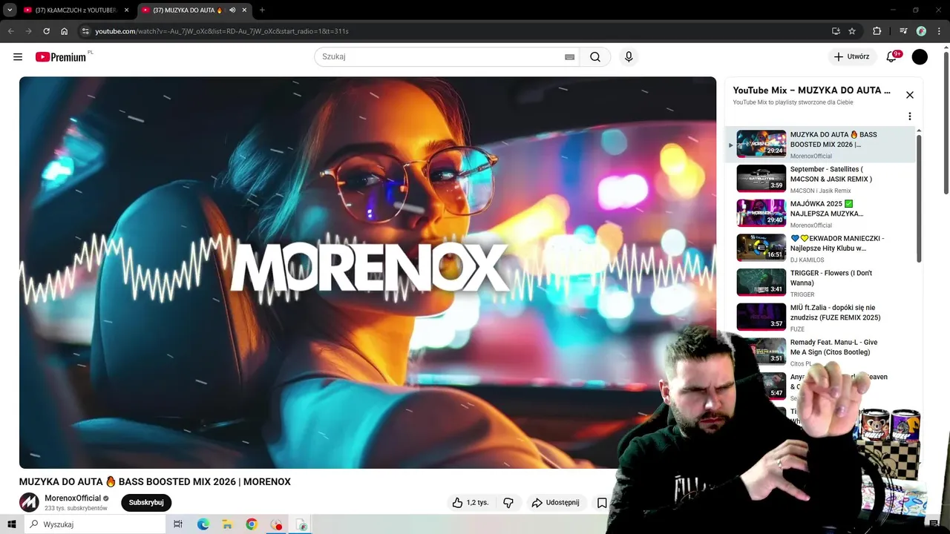Open the video title text MUZYKA DO AUTA
This screenshot has width=950, height=534.
[155, 482]
